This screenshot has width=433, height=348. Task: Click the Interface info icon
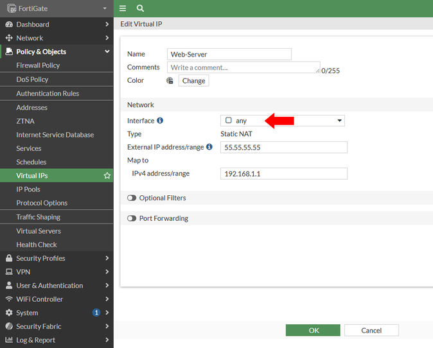click(x=160, y=121)
